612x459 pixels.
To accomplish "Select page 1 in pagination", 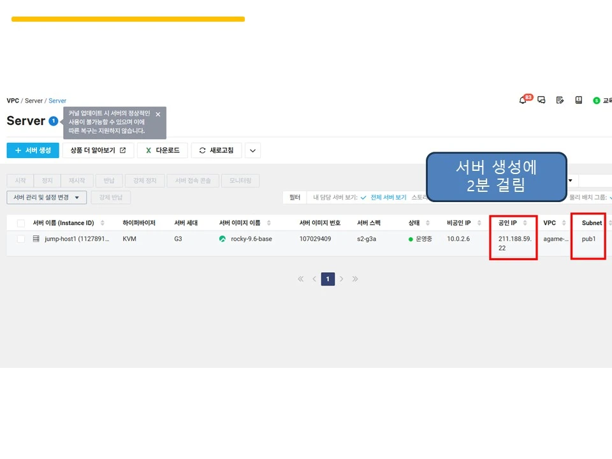I will pyautogui.click(x=328, y=279).
